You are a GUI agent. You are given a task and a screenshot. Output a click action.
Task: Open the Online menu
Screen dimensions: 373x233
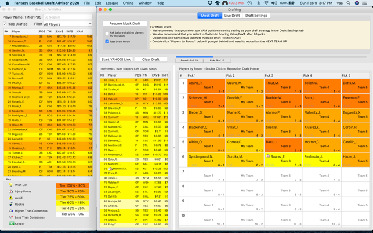(x=128, y=3)
